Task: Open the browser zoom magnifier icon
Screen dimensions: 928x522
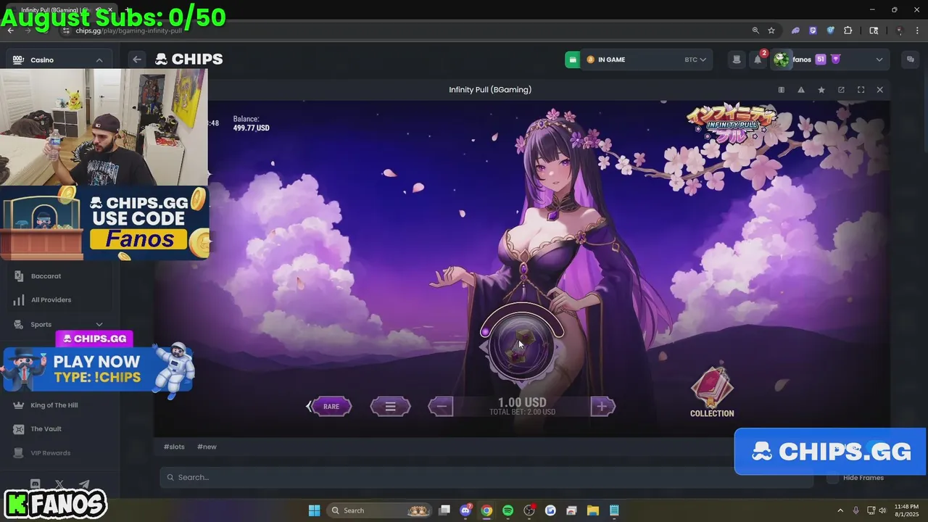Action: (x=755, y=30)
